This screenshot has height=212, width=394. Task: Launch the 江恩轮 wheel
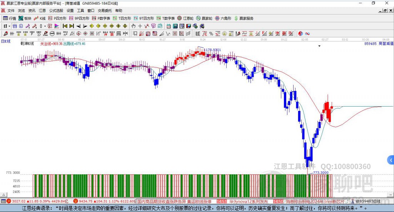185,18
